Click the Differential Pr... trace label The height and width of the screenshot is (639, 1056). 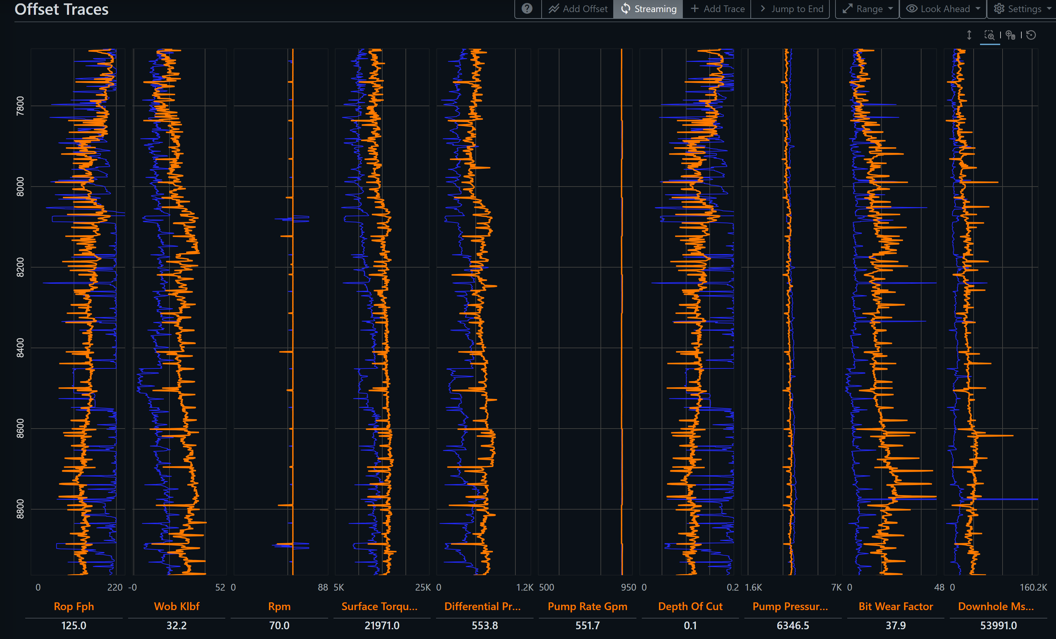tap(482, 606)
